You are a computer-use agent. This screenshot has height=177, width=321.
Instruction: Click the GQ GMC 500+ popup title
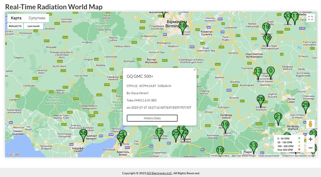(x=140, y=76)
